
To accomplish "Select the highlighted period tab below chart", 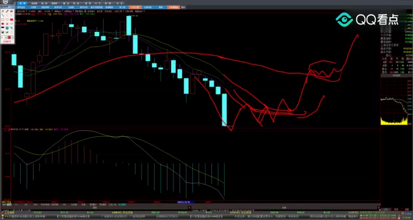I will [x=9, y=205].
